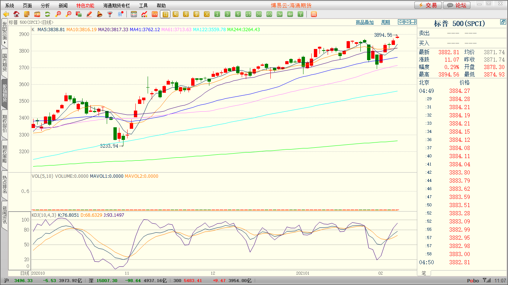
Task: Click the green Y period button
Action: (300, 14)
